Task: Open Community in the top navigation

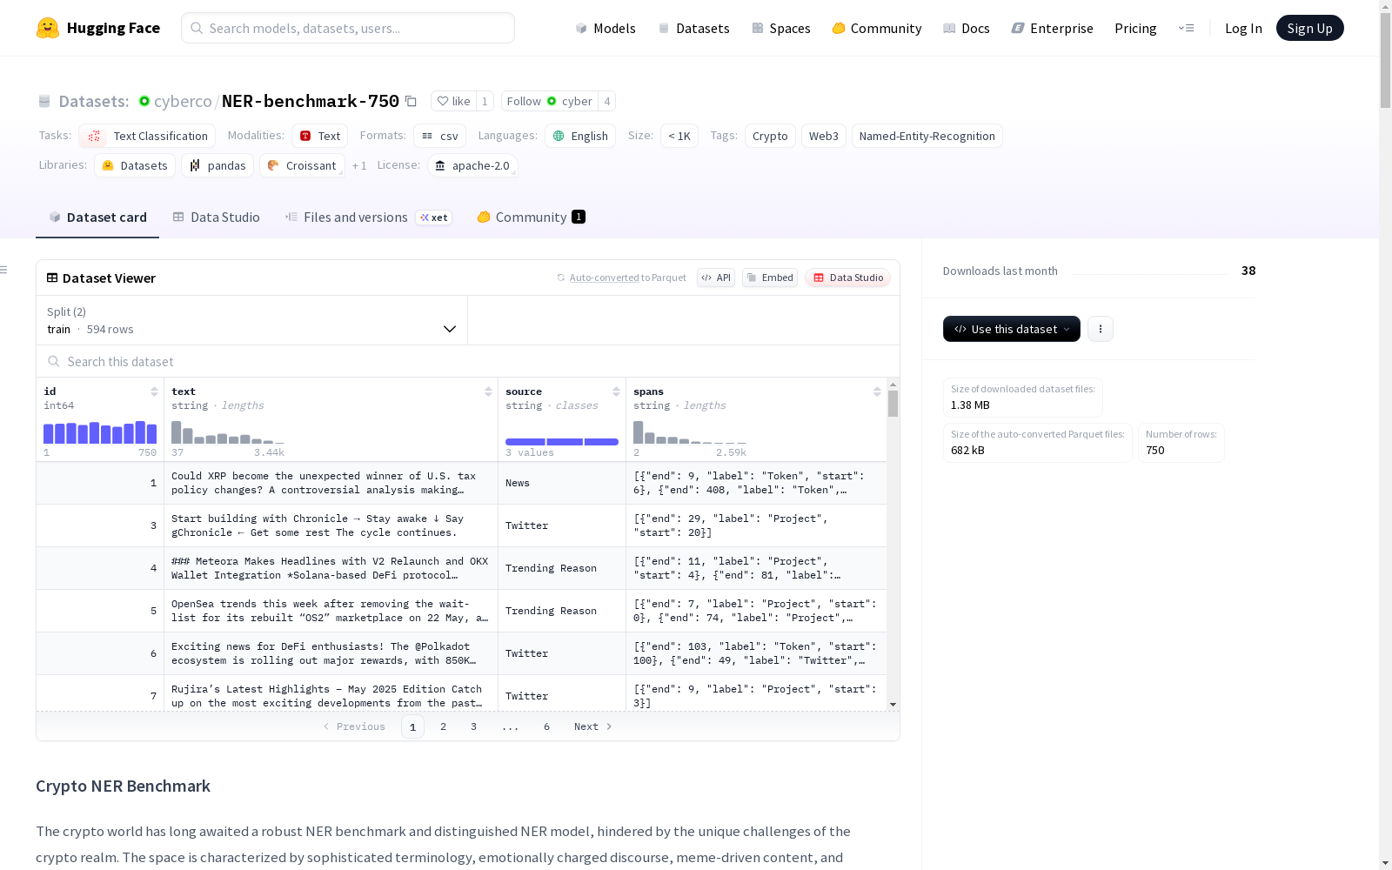Action: pyautogui.click(x=876, y=28)
